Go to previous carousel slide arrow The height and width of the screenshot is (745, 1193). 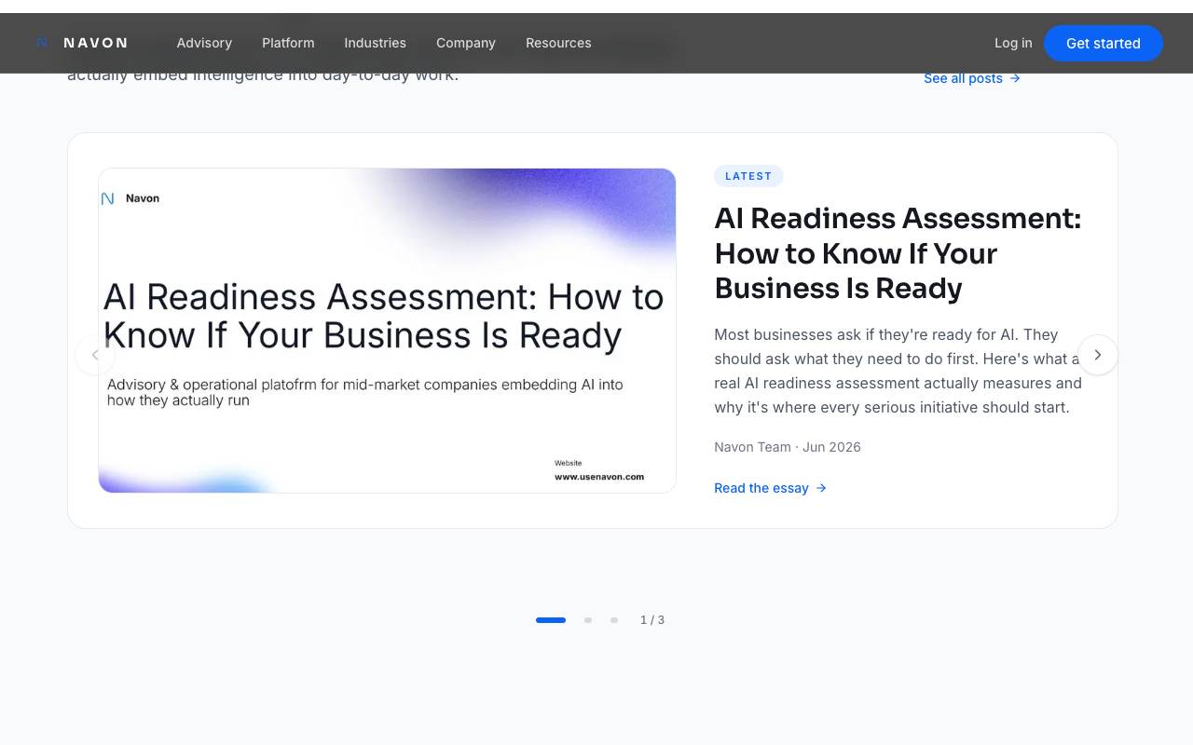tap(95, 355)
